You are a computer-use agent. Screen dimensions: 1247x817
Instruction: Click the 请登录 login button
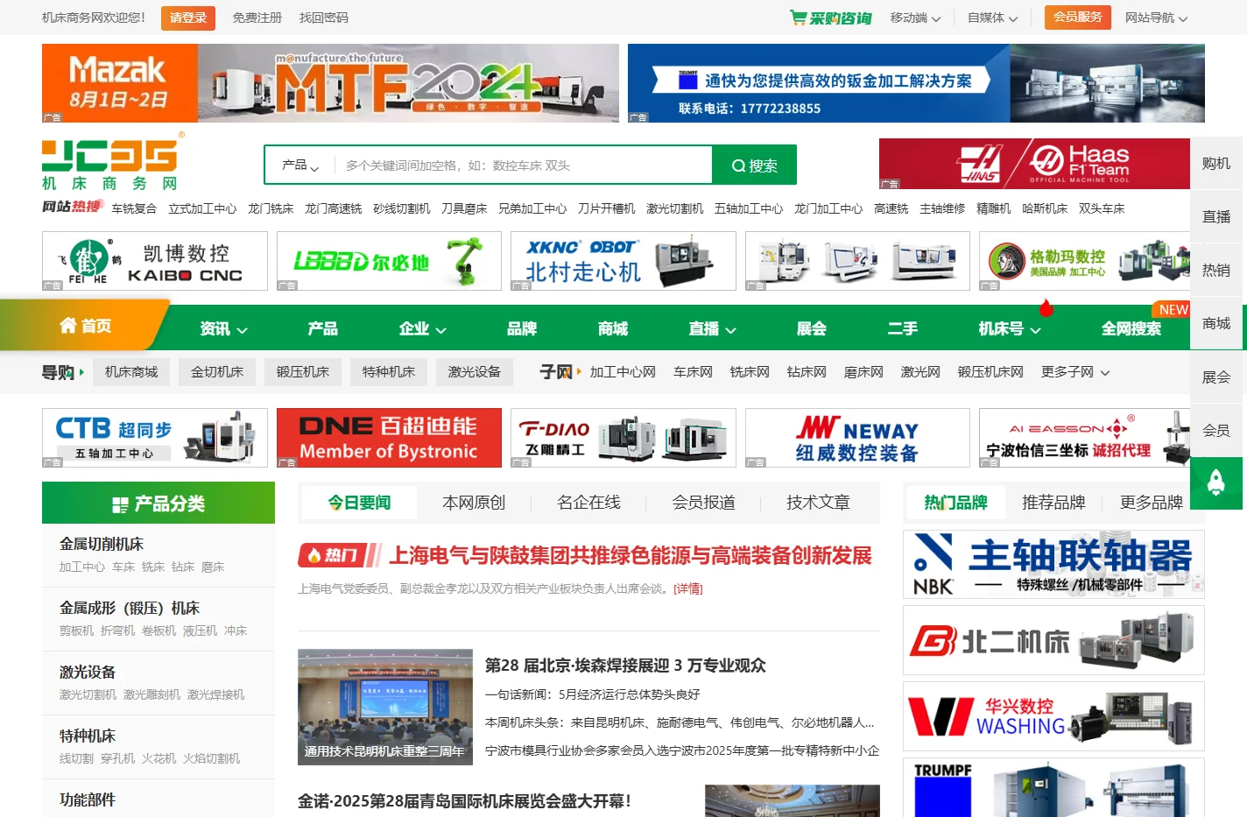(188, 18)
